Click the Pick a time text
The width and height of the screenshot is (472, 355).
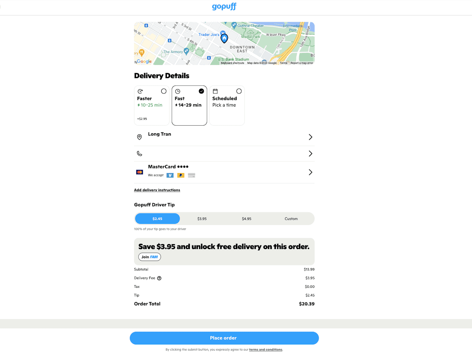pos(224,105)
